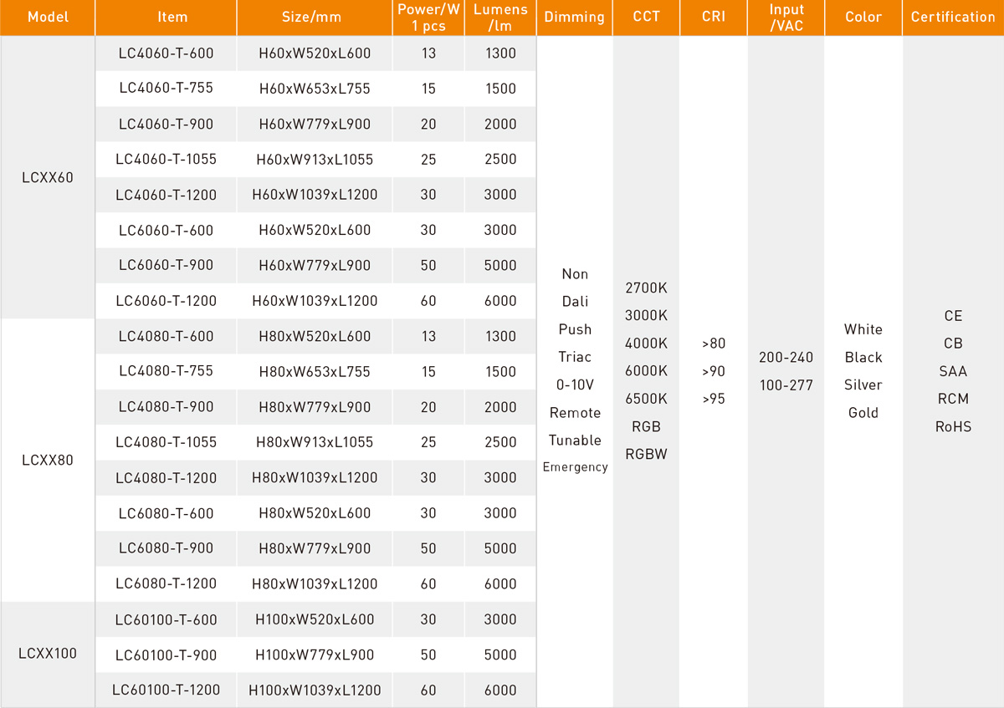Click the Model column header
1004x708 pixels.
(x=48, y=18)
